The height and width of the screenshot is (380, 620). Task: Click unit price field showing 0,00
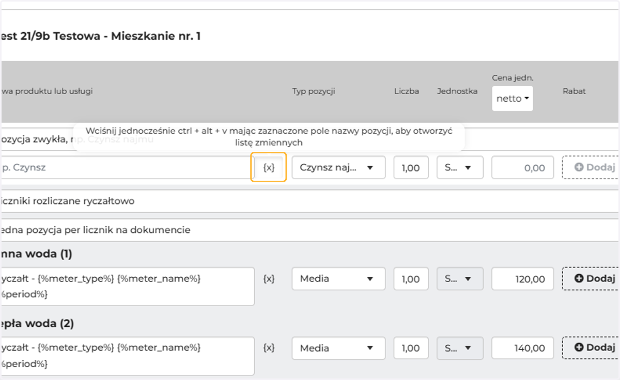[x=522, y=167]
